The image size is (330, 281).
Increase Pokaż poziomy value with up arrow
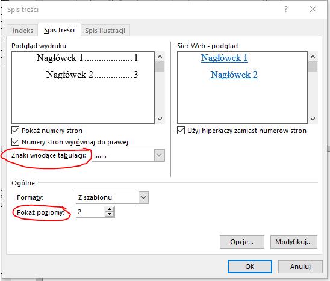point(109,209)
